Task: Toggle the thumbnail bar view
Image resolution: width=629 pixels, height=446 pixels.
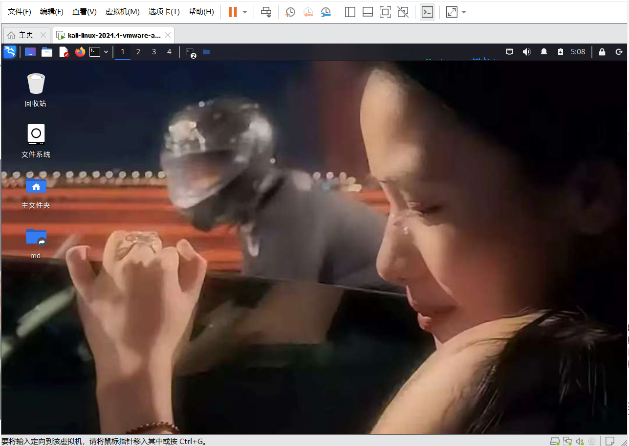Action: tap(368, 12)
